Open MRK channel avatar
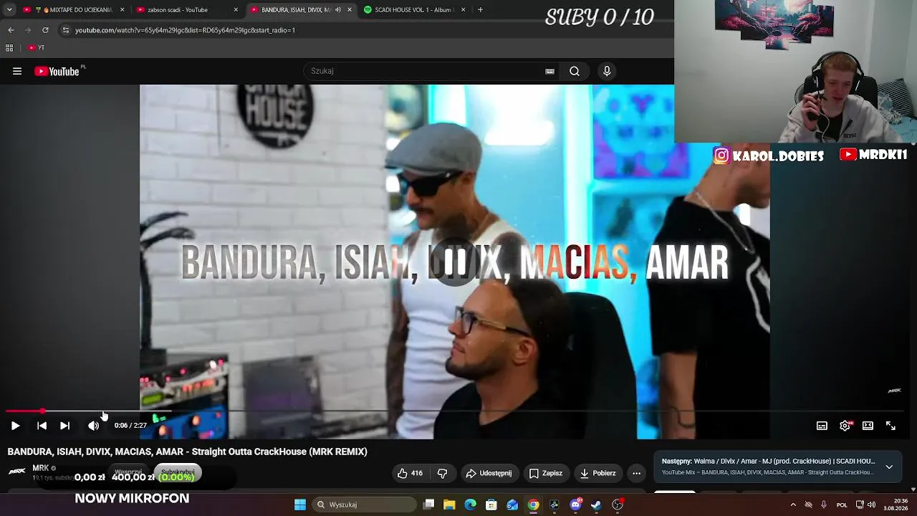This screenshot has width=917, height=516. tap(17, 471)
